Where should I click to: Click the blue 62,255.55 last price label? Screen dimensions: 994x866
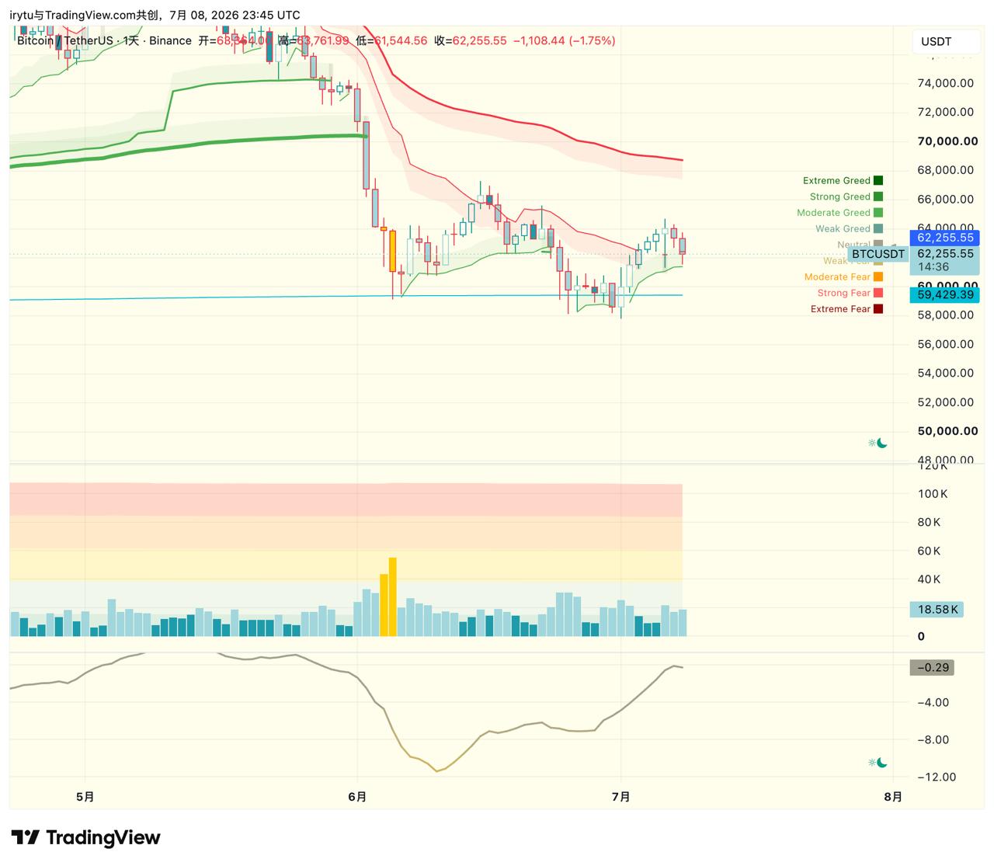pos(944,238)
